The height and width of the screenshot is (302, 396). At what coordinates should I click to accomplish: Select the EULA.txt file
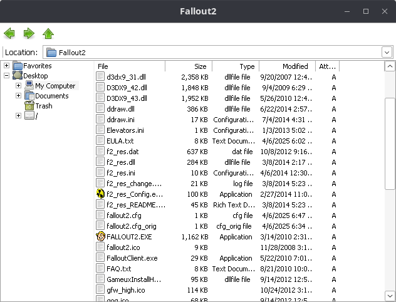tap(120, 141)
